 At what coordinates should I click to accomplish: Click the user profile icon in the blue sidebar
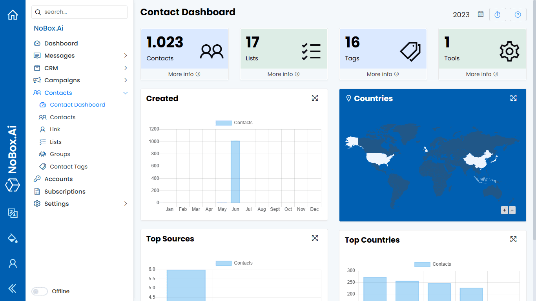point(13,263)
